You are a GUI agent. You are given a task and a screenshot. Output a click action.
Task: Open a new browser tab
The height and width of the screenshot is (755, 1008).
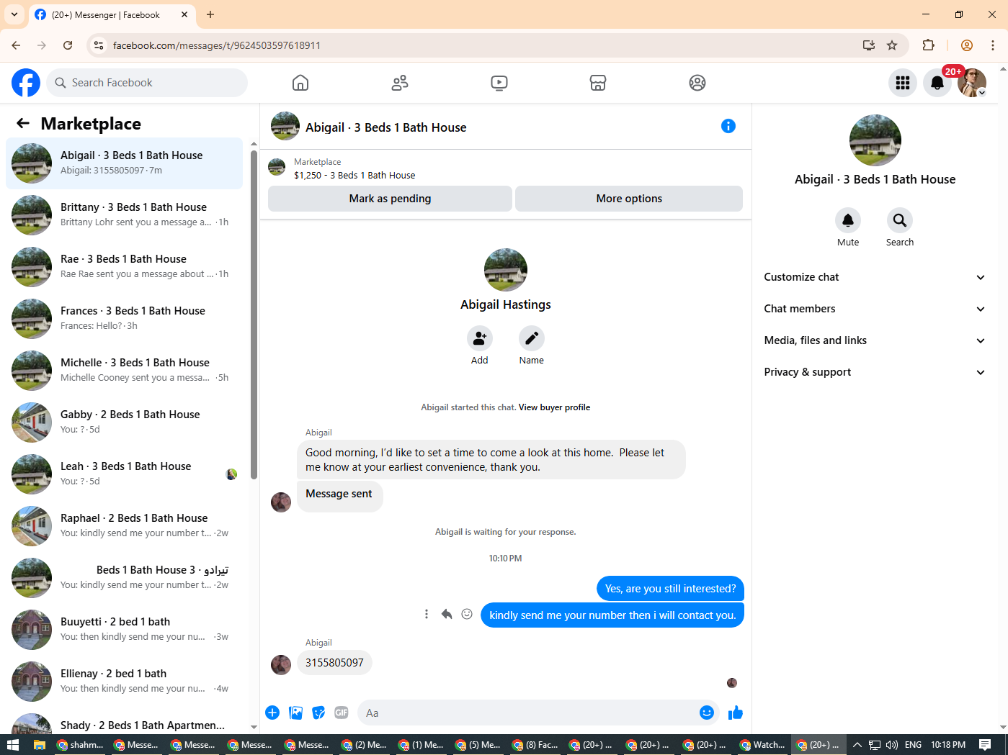[210, 14]
